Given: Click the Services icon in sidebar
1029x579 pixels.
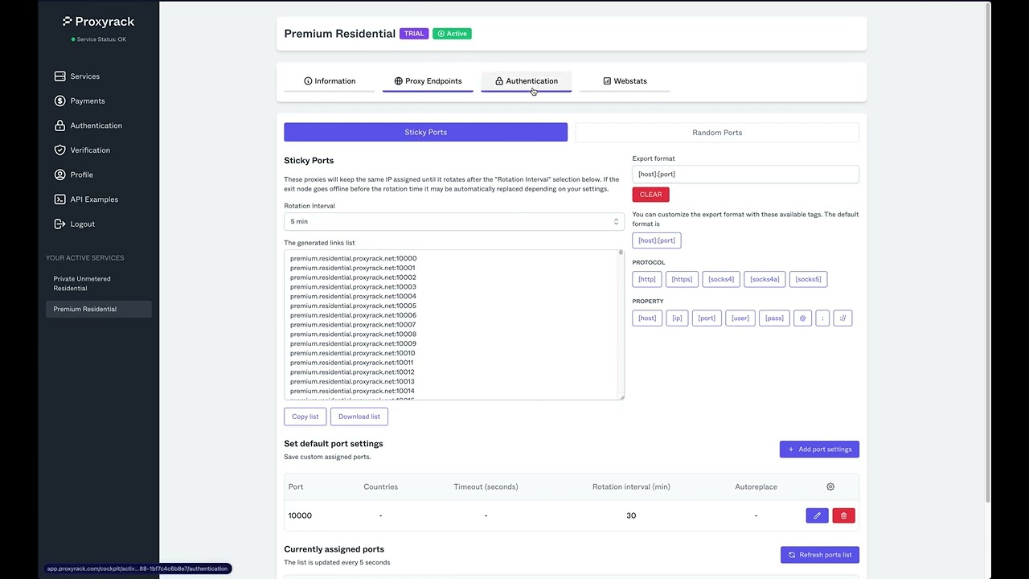Looking at the screenshot, I should [x=59, y=76].
